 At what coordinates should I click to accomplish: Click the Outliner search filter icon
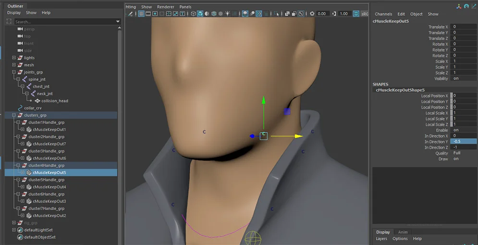click(10, 22)
